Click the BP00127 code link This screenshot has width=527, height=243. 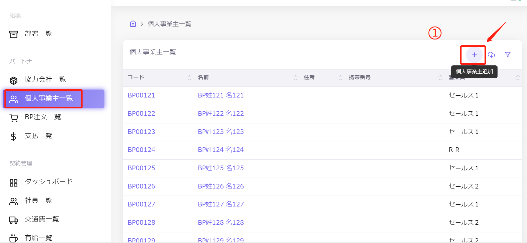[x=141, y=204]
